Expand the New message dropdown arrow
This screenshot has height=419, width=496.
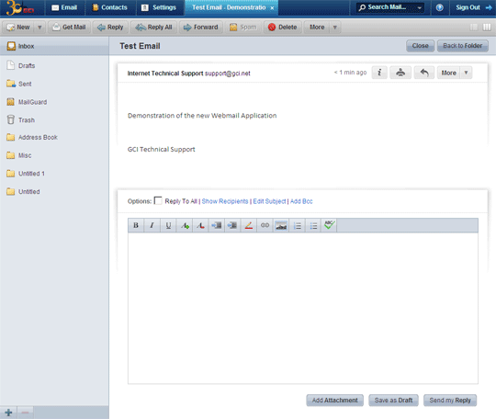coord(39,28)
